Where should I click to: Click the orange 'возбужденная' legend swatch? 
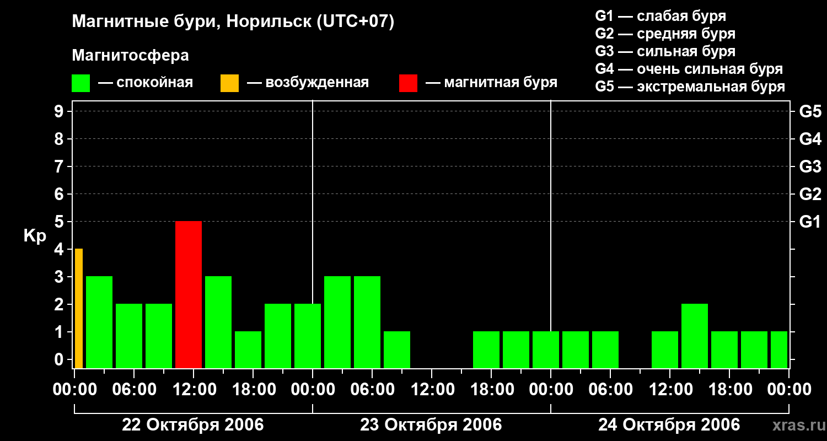tap(230, 83)
